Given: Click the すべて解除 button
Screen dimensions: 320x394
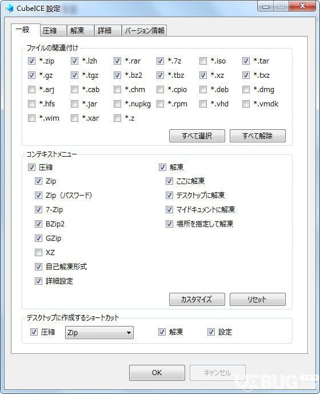Looking at the screenshot, I should click(x=258, y=136).
